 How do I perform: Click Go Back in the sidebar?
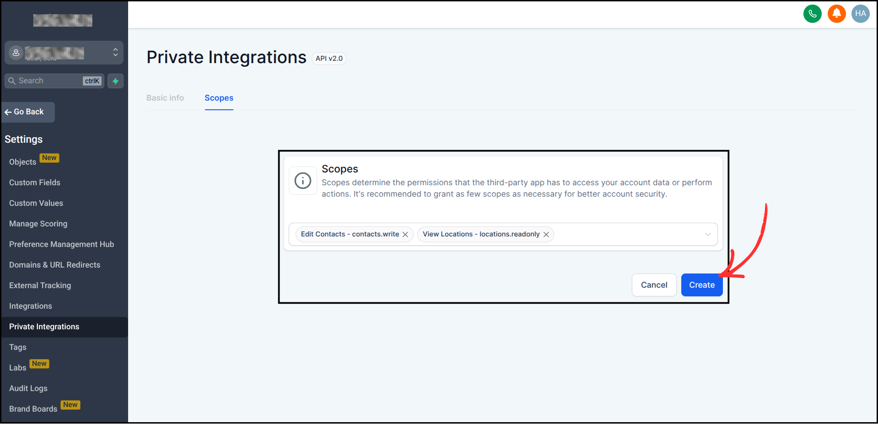pos(28,112)
